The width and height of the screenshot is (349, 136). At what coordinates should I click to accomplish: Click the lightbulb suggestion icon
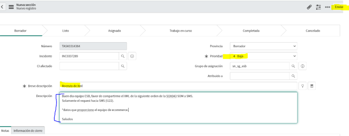(x=303, y=86)
